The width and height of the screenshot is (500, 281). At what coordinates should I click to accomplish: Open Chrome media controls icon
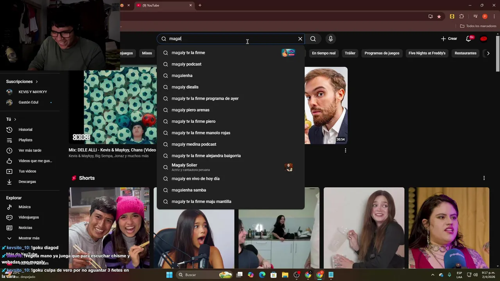click(x=475, y=16)
